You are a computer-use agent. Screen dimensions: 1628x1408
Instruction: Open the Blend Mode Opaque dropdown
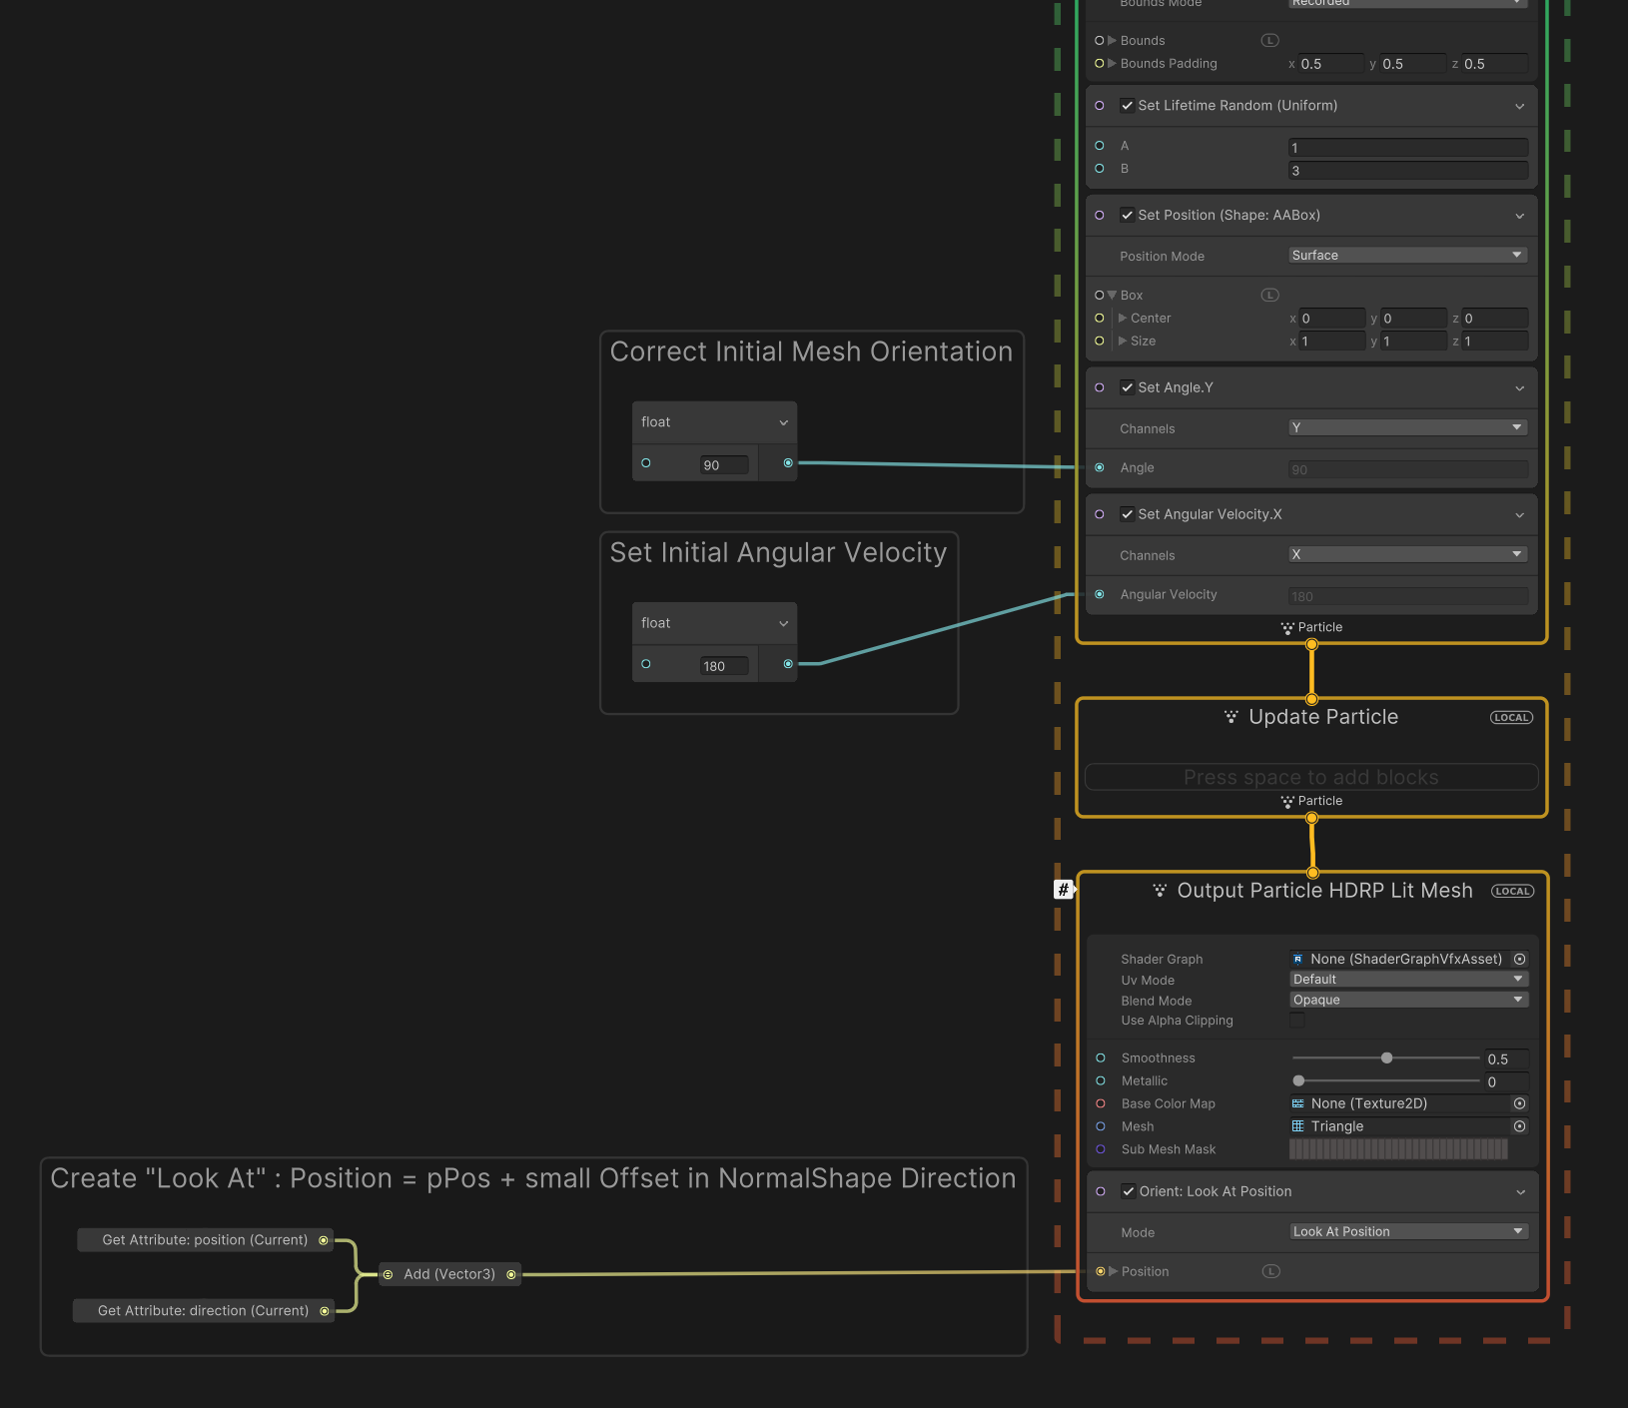tap(1408, 1000)
